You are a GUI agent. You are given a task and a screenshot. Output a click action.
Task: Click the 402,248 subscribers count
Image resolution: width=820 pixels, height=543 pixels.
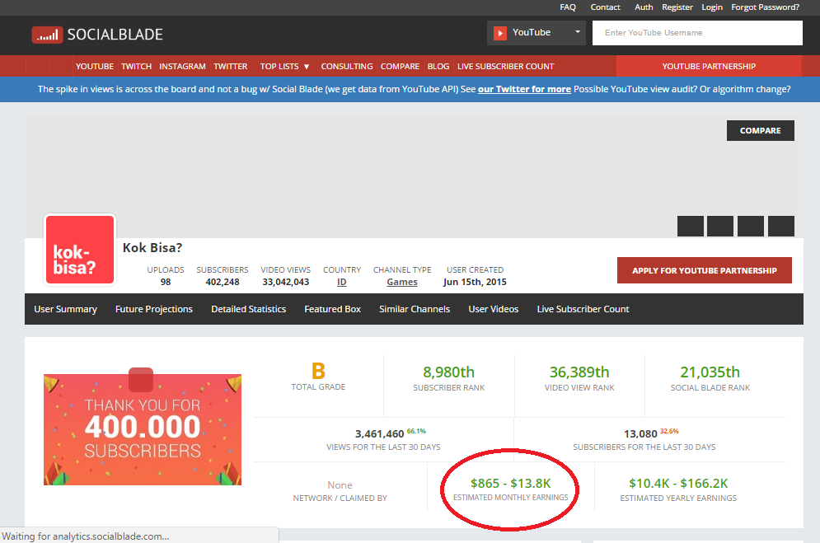[223, 282]
